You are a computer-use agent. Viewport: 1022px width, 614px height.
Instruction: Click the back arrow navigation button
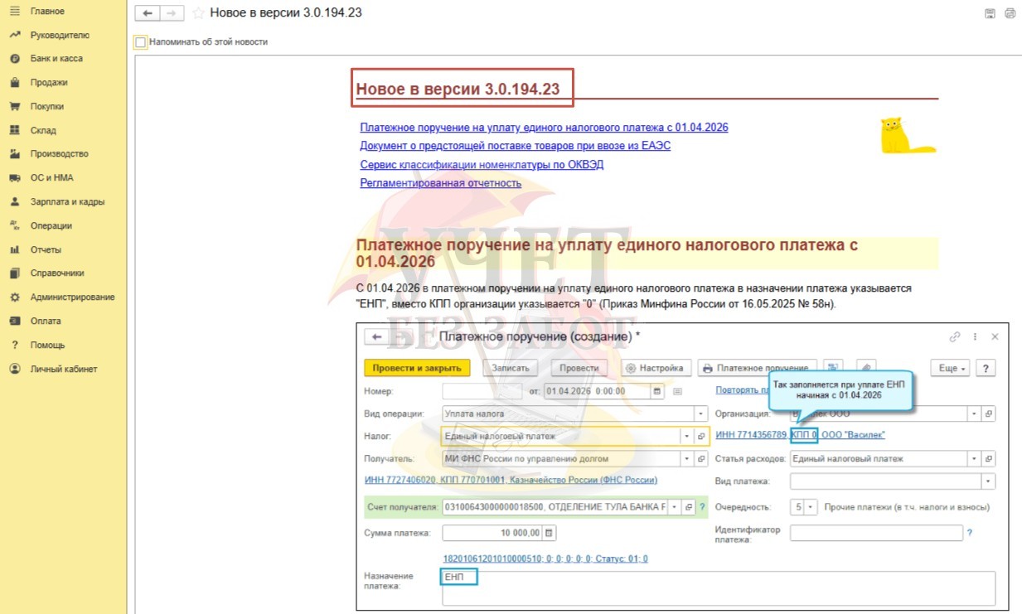[x=148, y=13]
